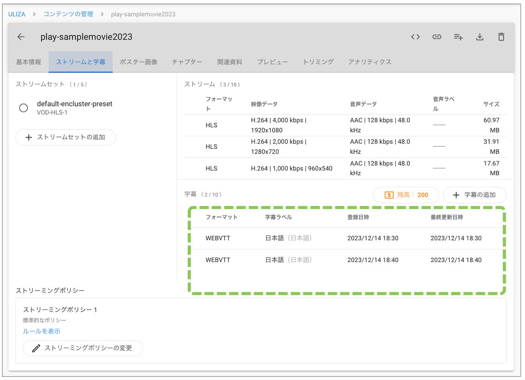The image size is (525, 380).
Task: Open the チャプター tab
Action: (187, 62)
